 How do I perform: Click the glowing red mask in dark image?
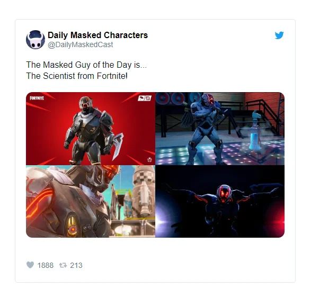pyautogui.click(x=224, y=193)
